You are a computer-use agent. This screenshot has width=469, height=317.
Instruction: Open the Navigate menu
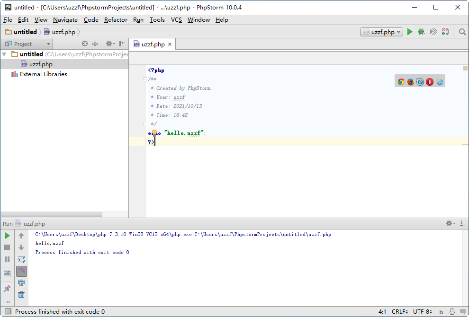tap(65, 20)
